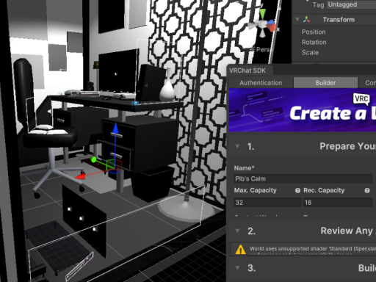Click the VRC logo badge in banner
Viewport: 376px width, 282px height.
361,99
